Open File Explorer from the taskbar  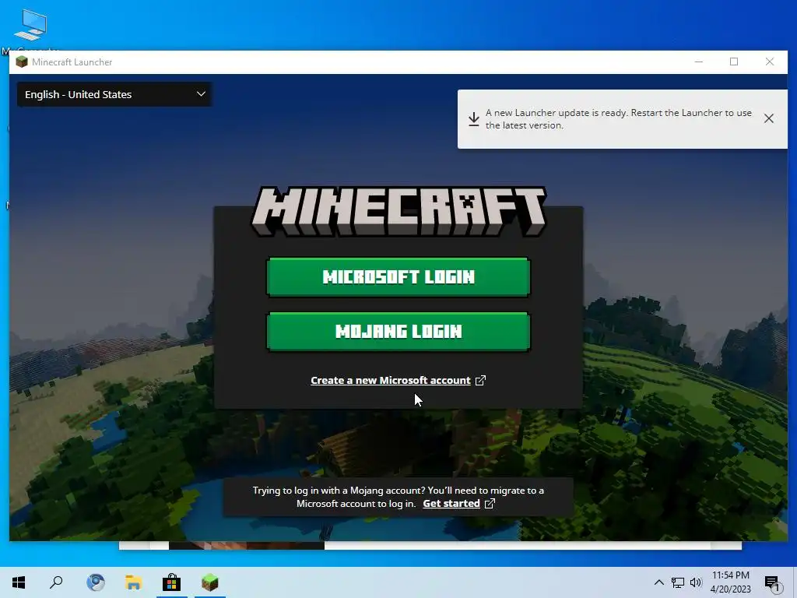click(x=133, y=582)
